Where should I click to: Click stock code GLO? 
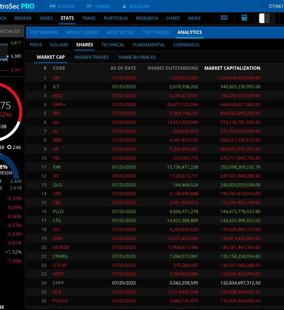[x=57, y=185]
